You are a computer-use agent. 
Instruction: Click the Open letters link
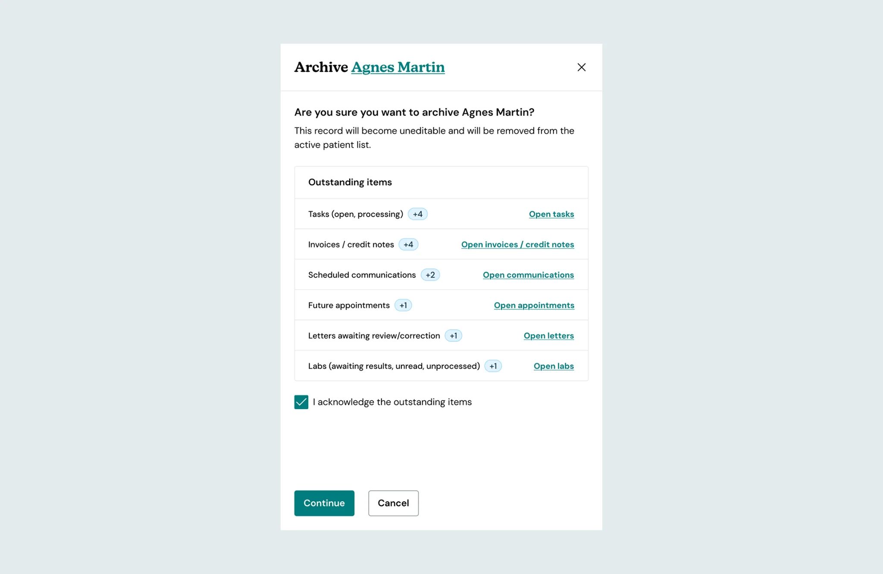point(548,335)
